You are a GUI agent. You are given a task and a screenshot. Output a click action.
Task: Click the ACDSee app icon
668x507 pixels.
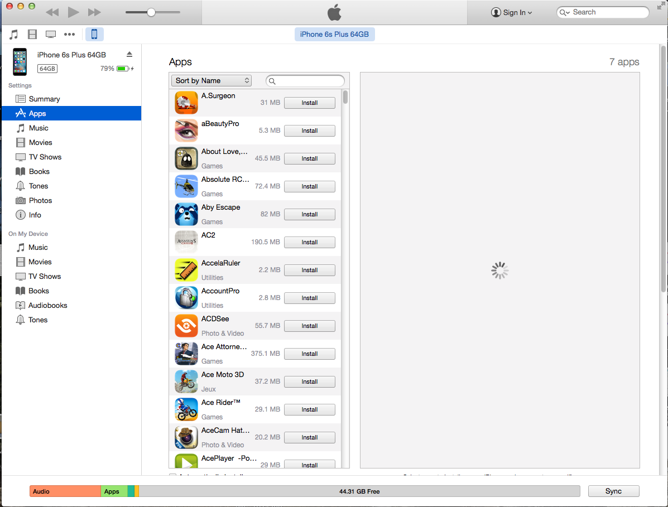click(x=186, y=326)
